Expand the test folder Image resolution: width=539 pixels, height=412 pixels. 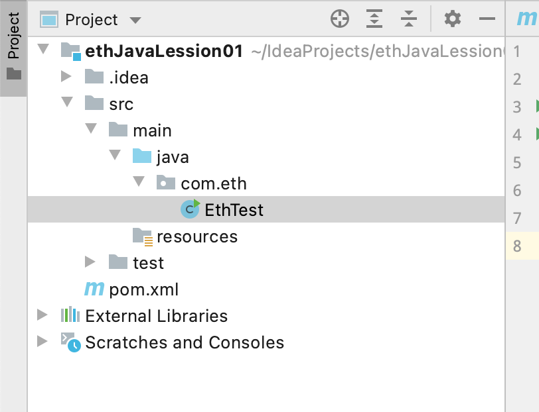click(90, 262)
